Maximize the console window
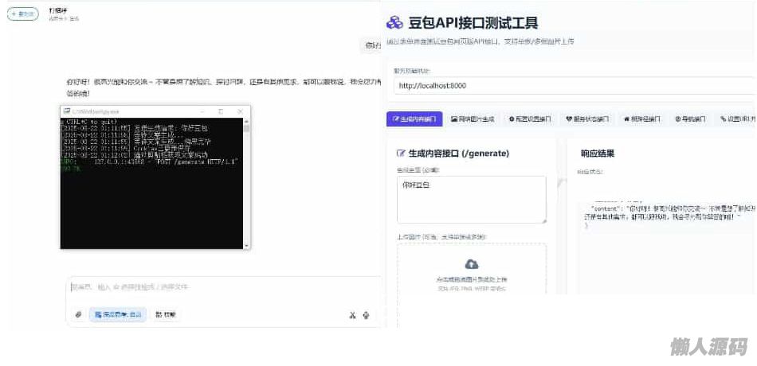 [221, 111]
